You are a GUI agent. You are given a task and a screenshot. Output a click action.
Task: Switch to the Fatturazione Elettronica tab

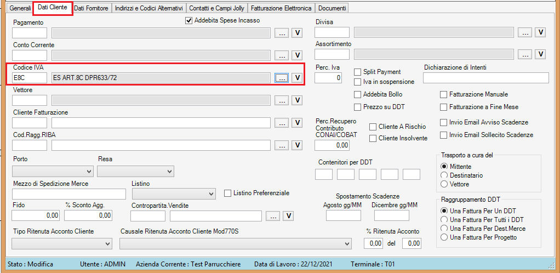click(281, 9)
